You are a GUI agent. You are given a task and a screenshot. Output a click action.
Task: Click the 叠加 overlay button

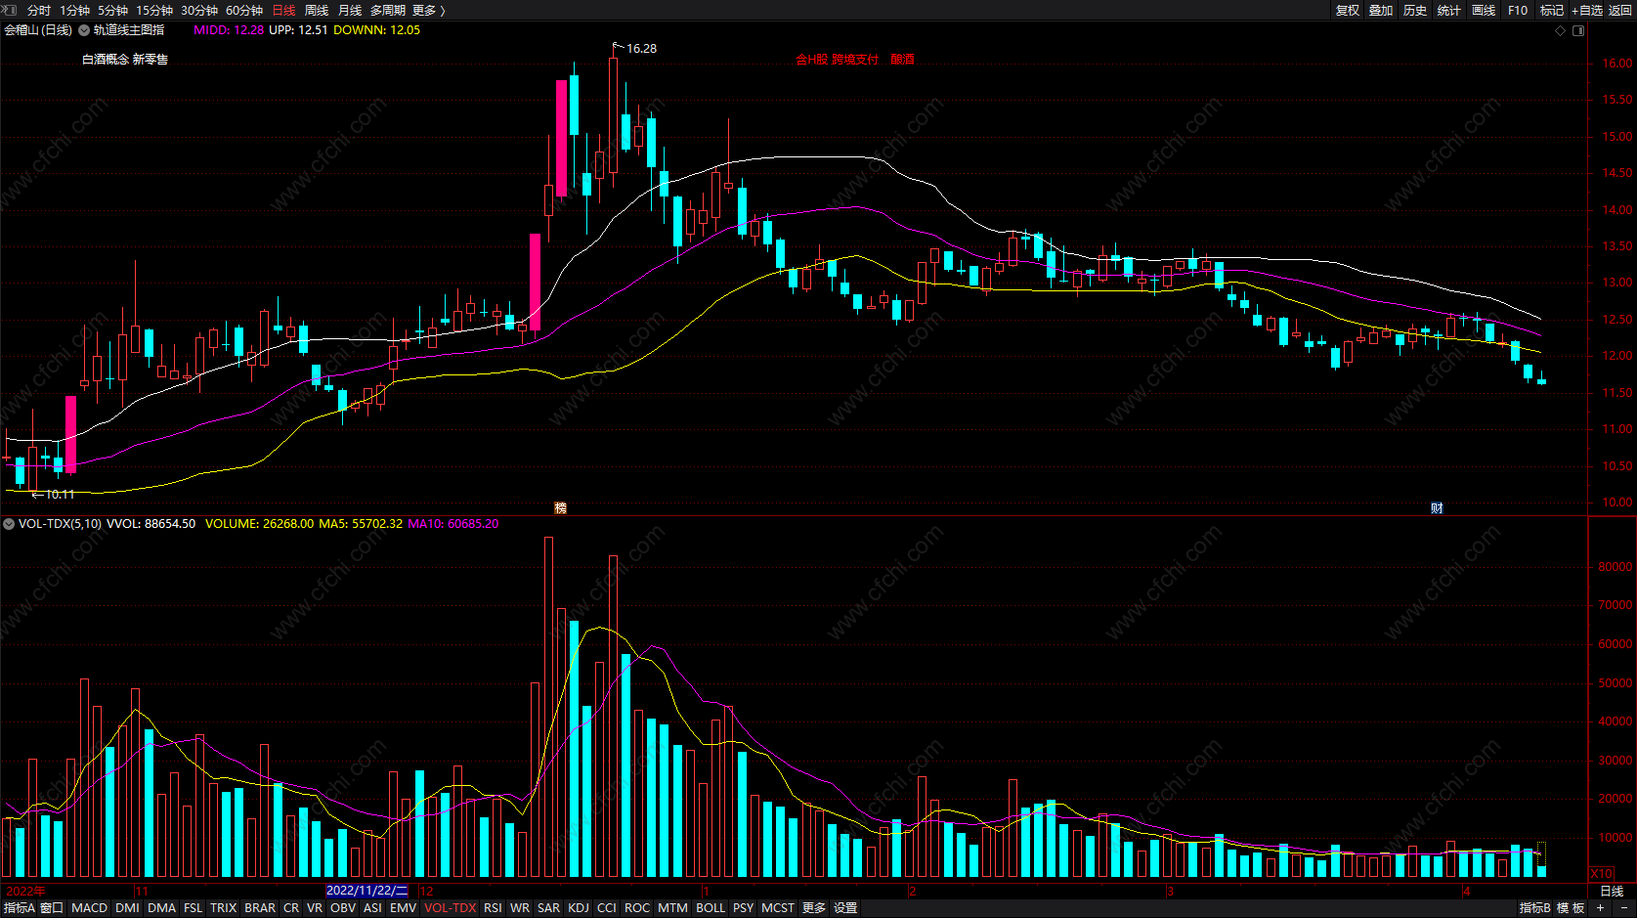point(1381,10)
